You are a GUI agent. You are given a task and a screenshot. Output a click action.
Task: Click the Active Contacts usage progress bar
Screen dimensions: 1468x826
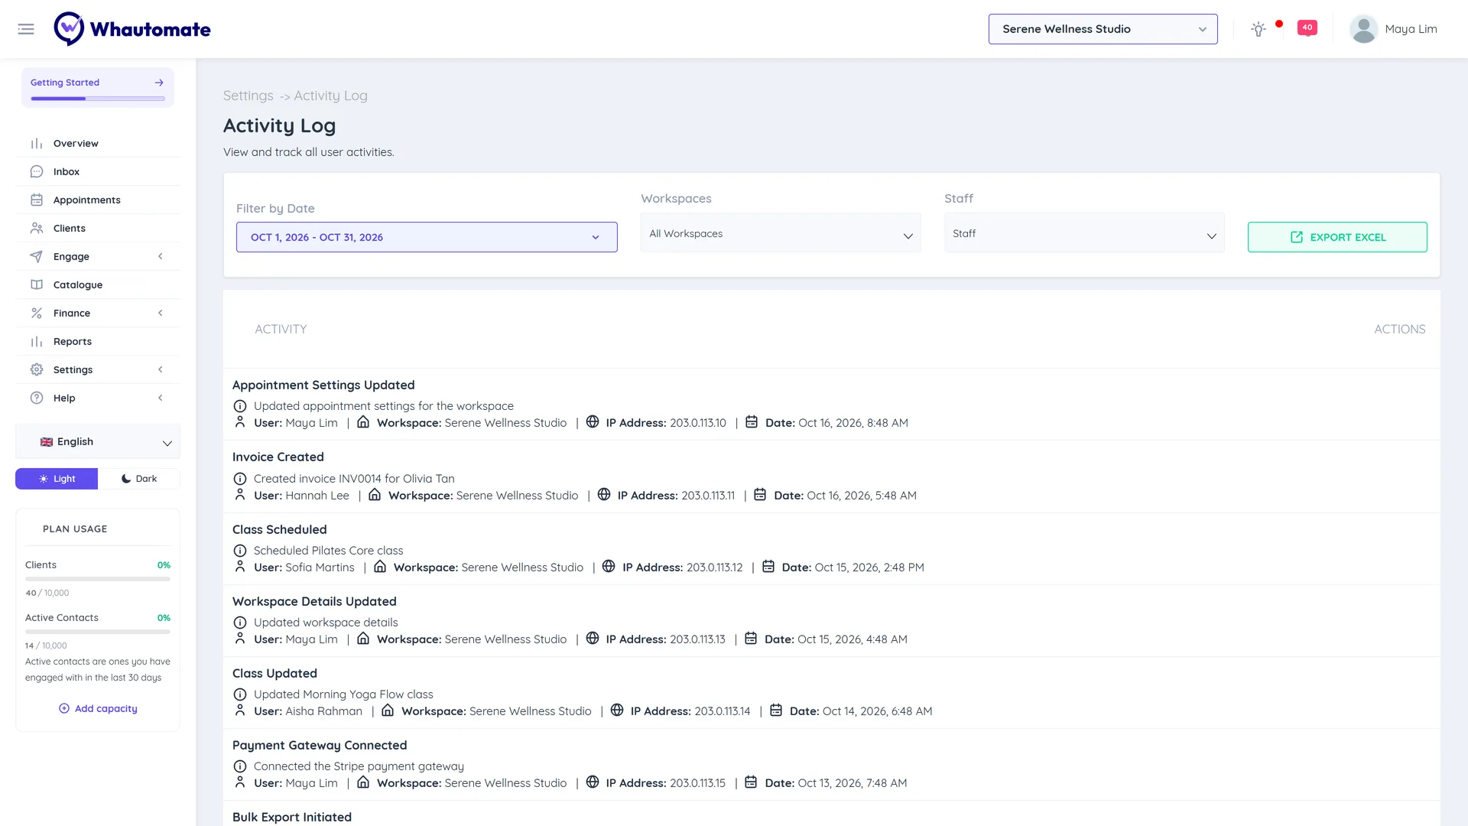[x=98, y=633]
